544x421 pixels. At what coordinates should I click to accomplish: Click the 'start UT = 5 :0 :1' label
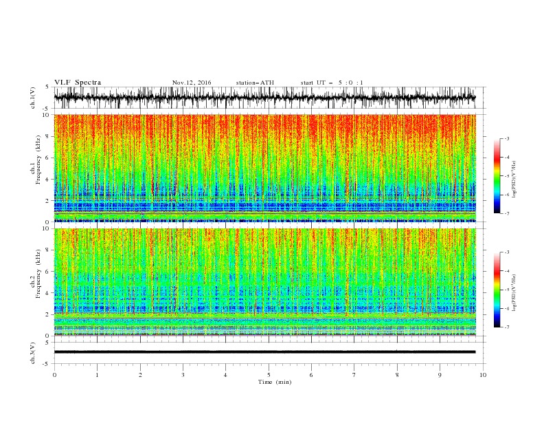coord(332,83)
